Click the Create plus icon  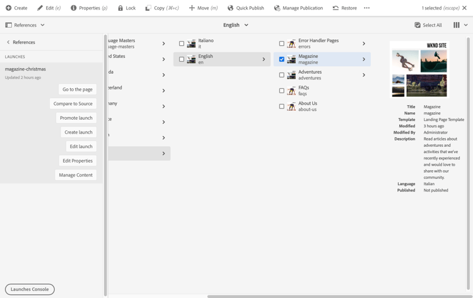click(9, 8)
